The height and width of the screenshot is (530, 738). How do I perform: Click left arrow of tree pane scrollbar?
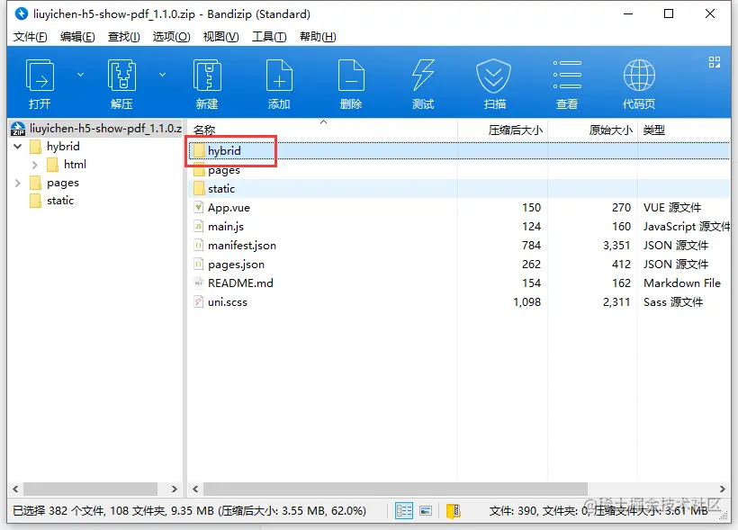pyautogui.click(x=15, y=489)
